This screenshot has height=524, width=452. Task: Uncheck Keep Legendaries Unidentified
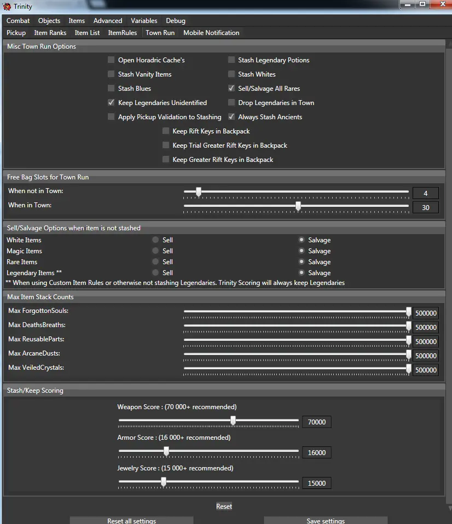tap(112, 103)
